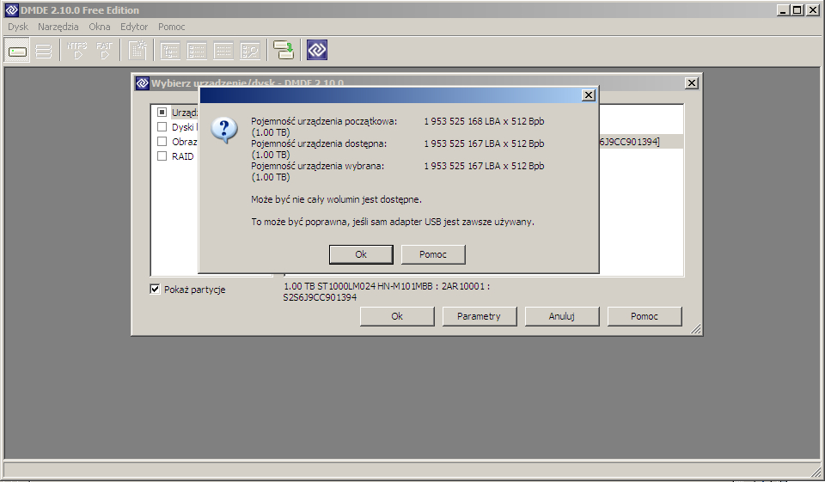825x482 pixels.
Task: Open the Dysk menu
Action: click(18, 27)
